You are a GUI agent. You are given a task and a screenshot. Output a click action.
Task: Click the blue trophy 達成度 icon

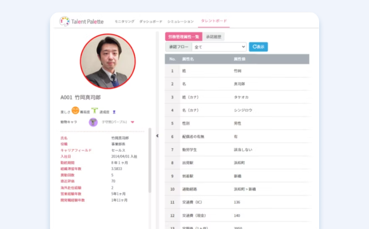coord(114,112)
